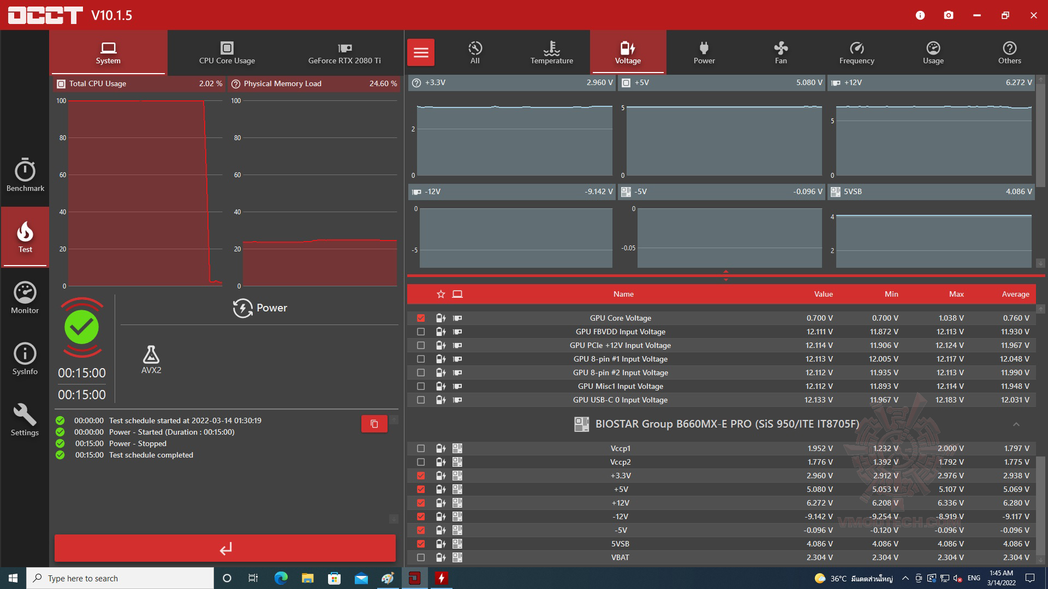
Task: Click the screenshot camera icon
Action: click(x=949, y=15)
